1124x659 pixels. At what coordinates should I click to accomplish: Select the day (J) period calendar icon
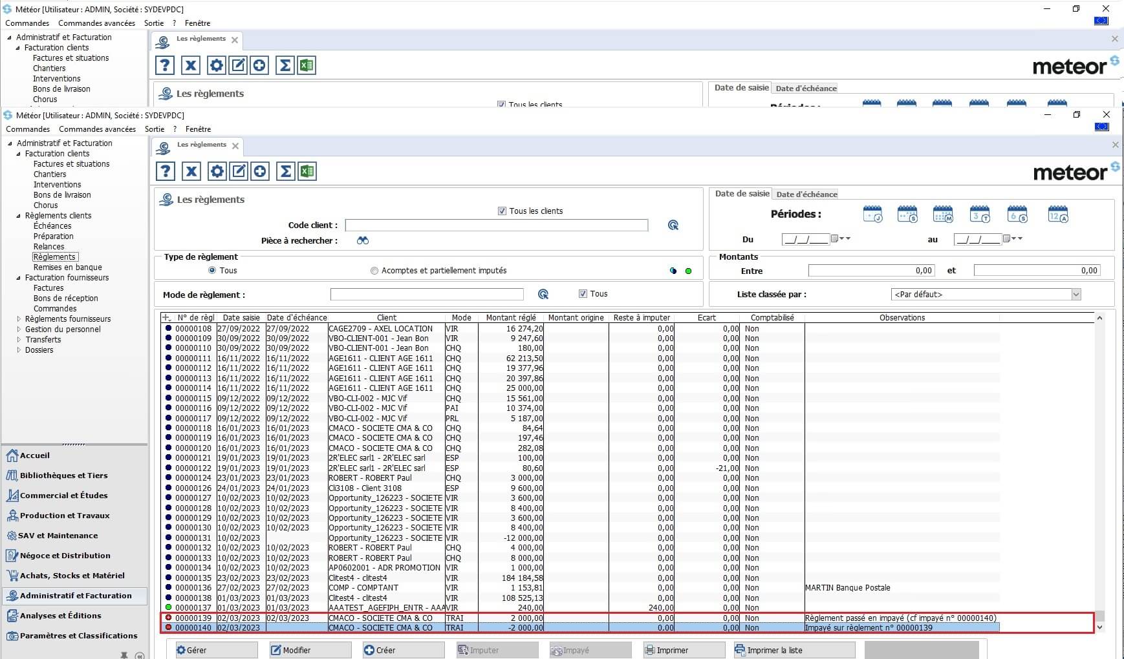[873, 214]
